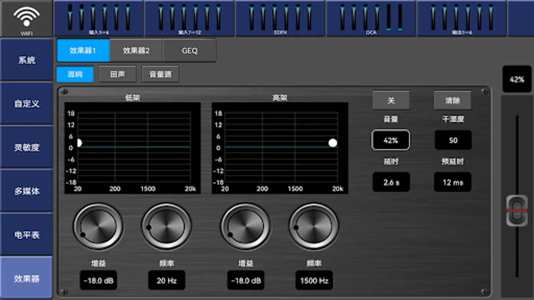Viewport: 534px width, 300px height.
Task: Open the 系统 sidebar section
Action: coord(26,60)
